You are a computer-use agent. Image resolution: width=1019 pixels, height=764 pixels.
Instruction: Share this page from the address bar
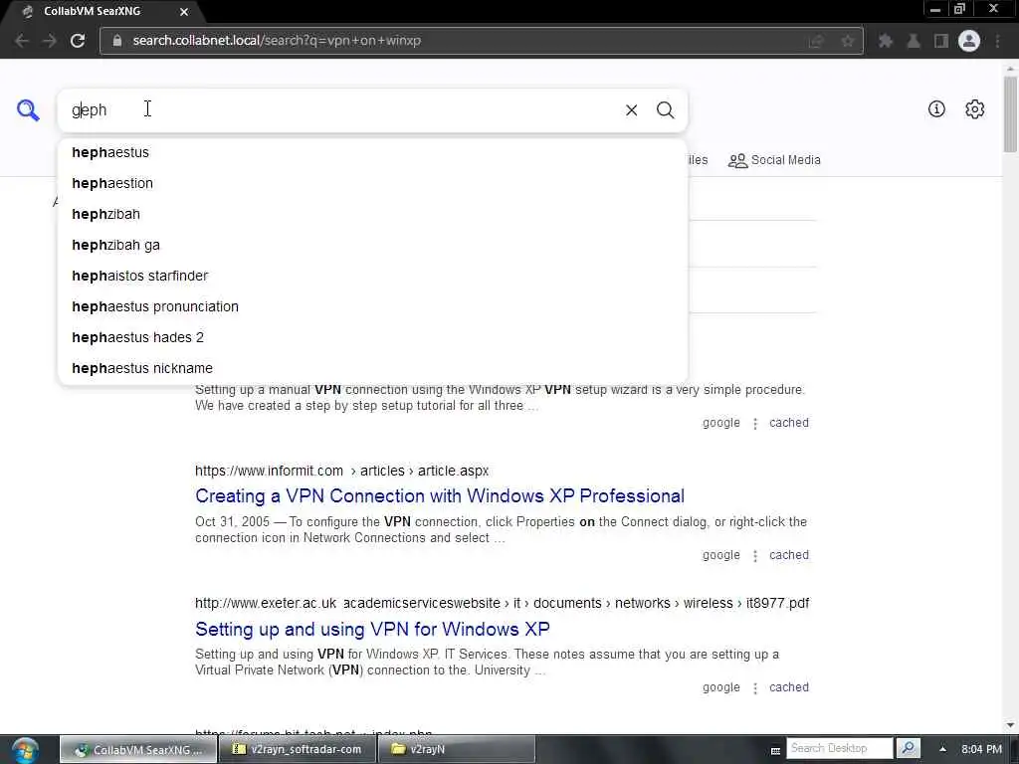point(816,41)
